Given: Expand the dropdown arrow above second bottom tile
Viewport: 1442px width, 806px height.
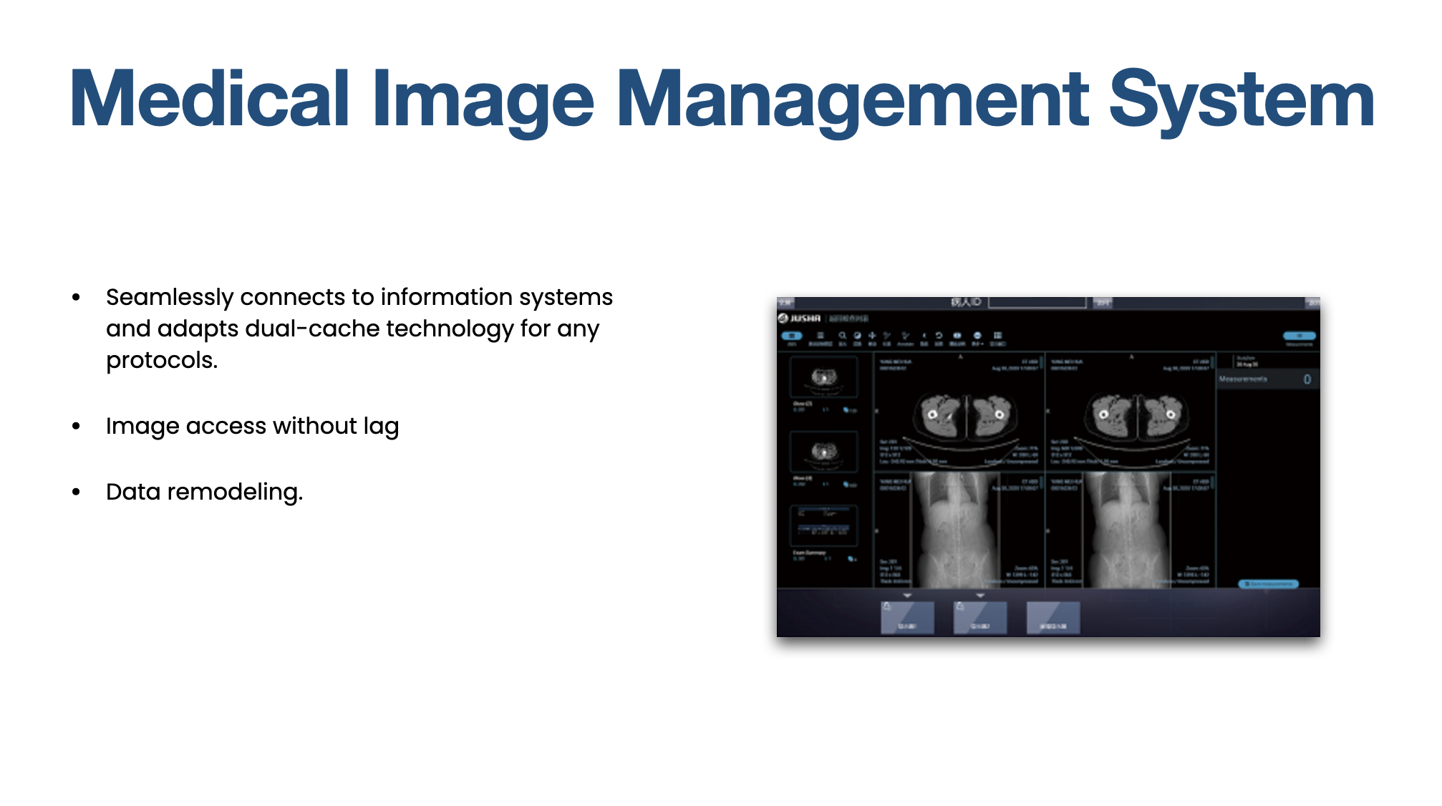Looking at the screenshot, I should 980,596.
